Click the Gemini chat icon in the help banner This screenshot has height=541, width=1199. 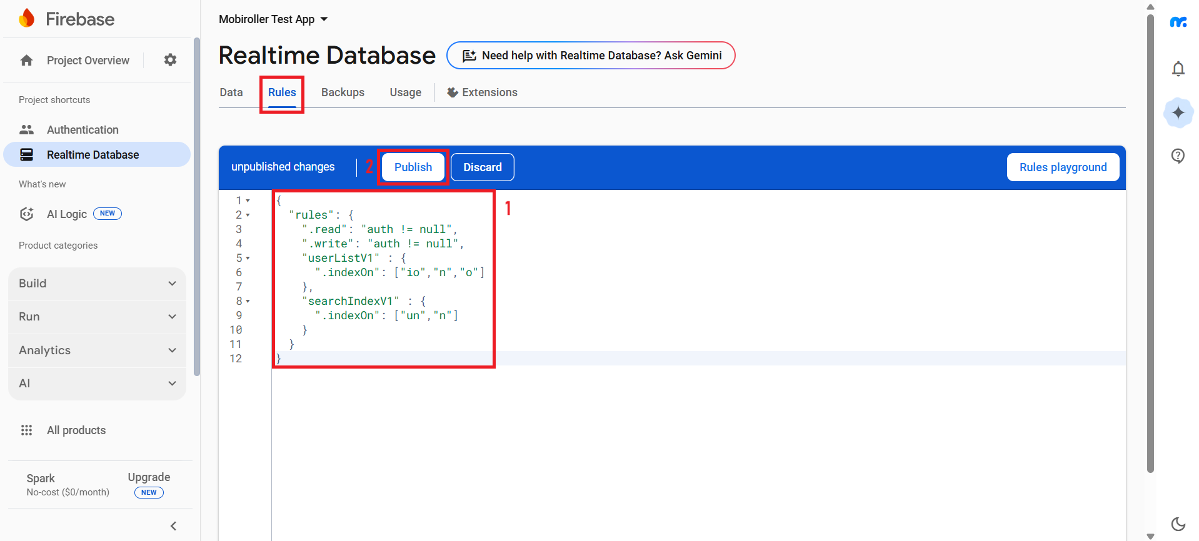(469, 56)
